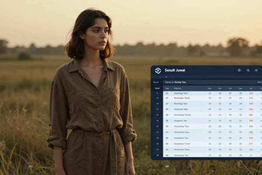262x175 pixels.
Task: Select the Guard item in left sidebar
Action: coord(157,88)
